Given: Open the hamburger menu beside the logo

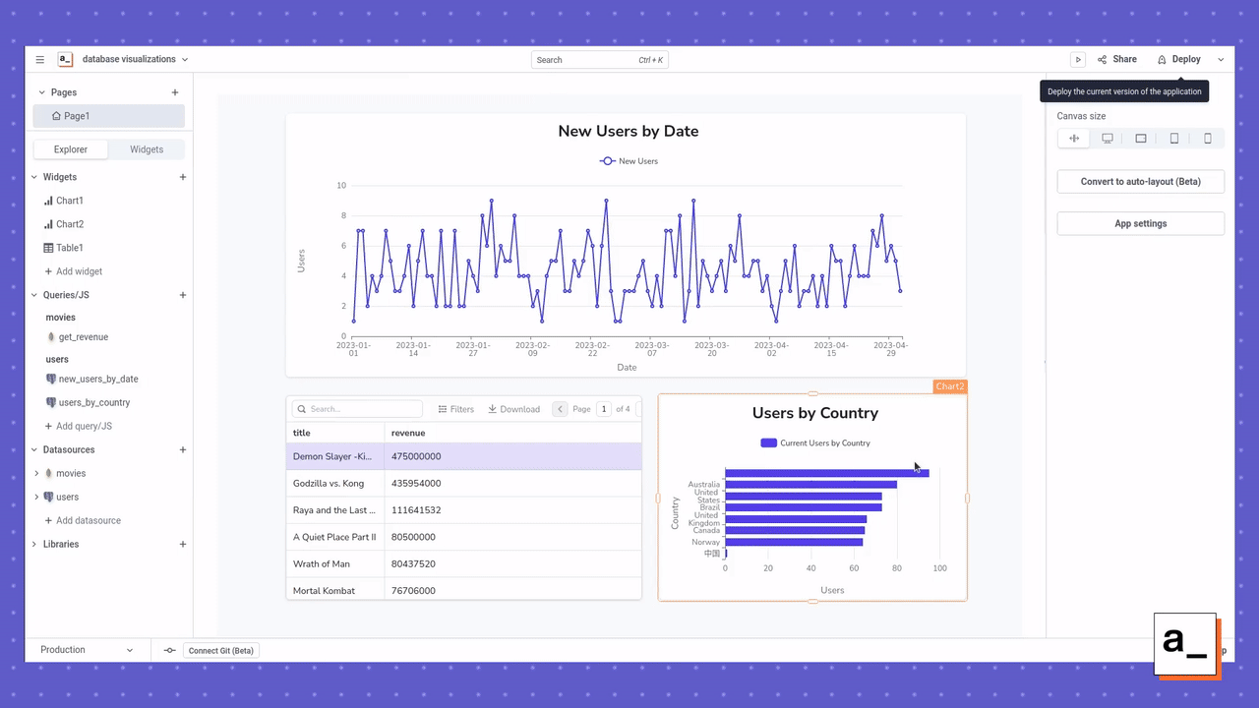Looking at the screenshot, I should 39,59.
